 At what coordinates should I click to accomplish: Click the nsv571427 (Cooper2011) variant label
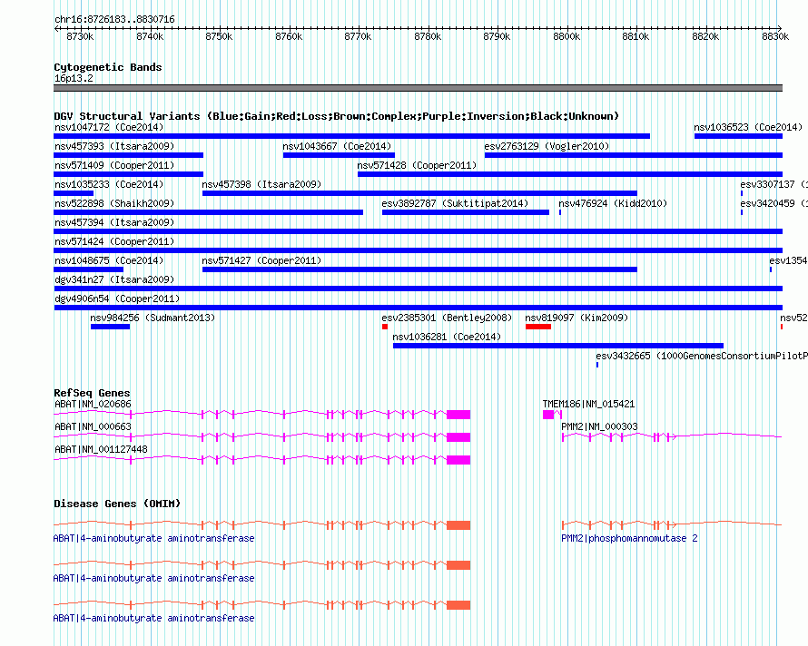coord(261,260)
